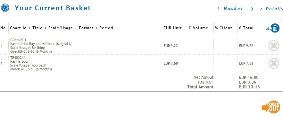The width and height of the screenshot is (283, 117).
Task: Click the '% Volume' column header
Action: (x=198, y=28)
